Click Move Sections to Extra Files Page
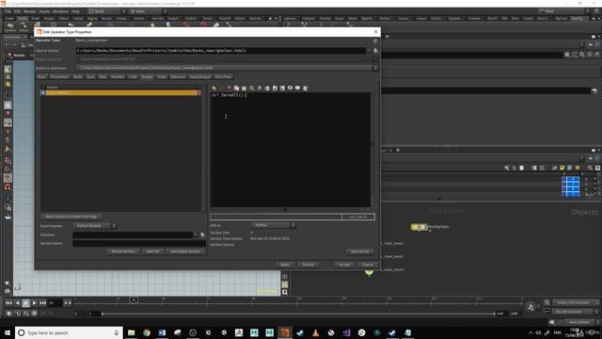The image size is (602, 339). tap(71, 217)
